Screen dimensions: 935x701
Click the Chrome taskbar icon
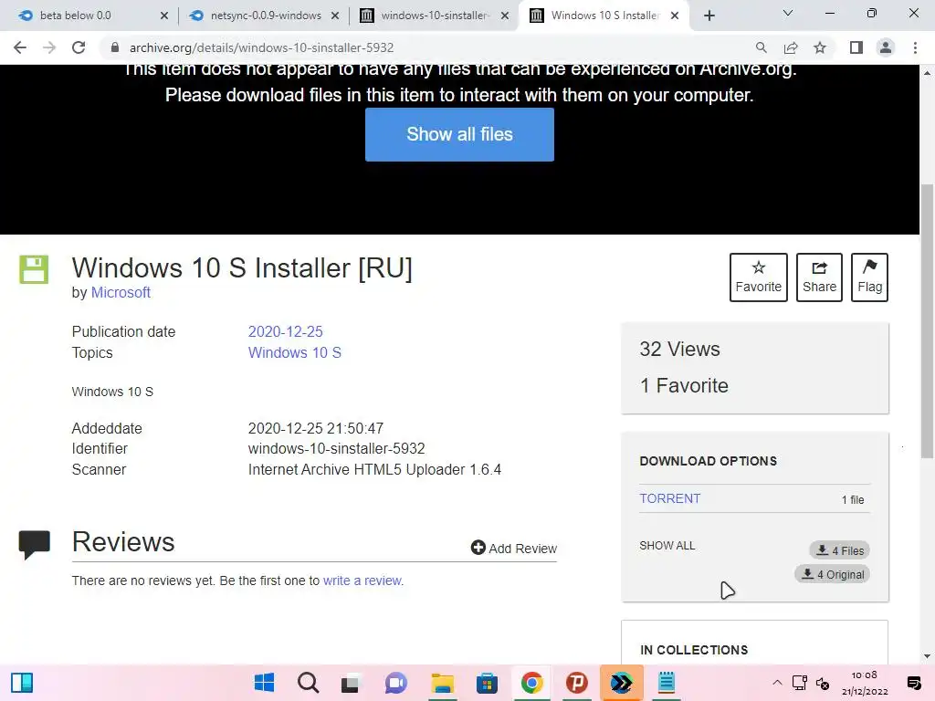tap(532, 683)
